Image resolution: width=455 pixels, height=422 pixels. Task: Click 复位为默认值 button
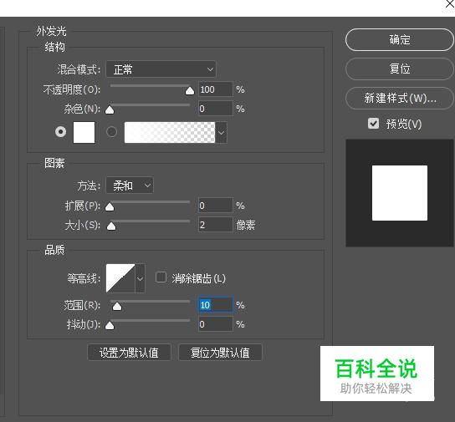220,353
